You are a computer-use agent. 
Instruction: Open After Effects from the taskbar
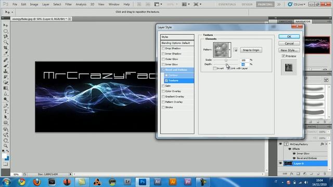(x=158, y=182)
